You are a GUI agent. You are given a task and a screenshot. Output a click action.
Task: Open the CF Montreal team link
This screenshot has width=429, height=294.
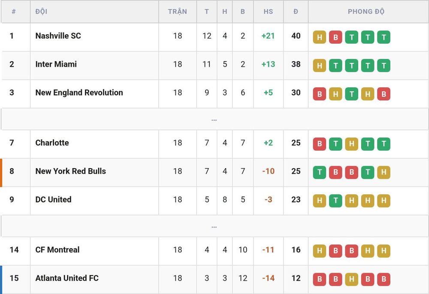click(57, 250)
